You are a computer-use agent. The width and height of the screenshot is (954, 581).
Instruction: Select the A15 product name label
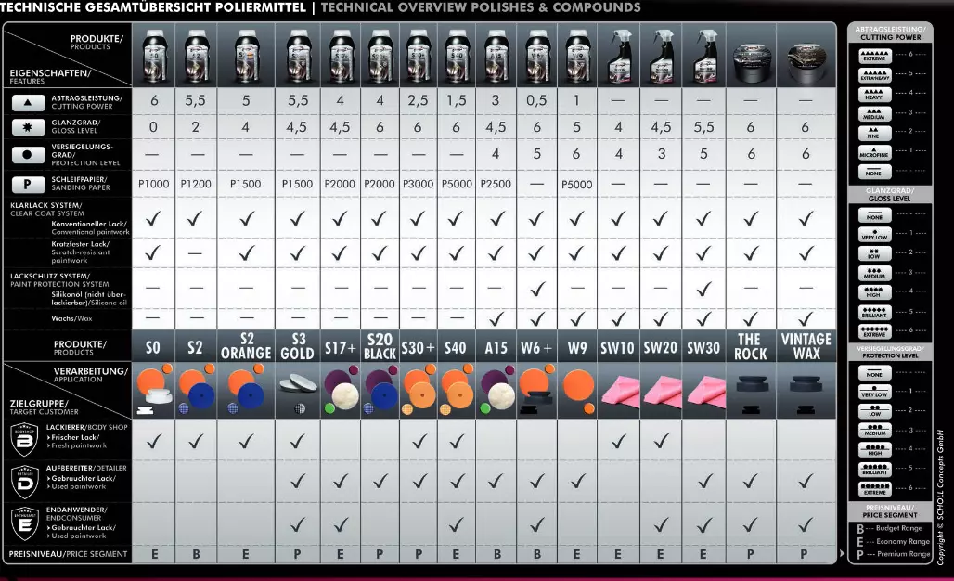point(496,347)
